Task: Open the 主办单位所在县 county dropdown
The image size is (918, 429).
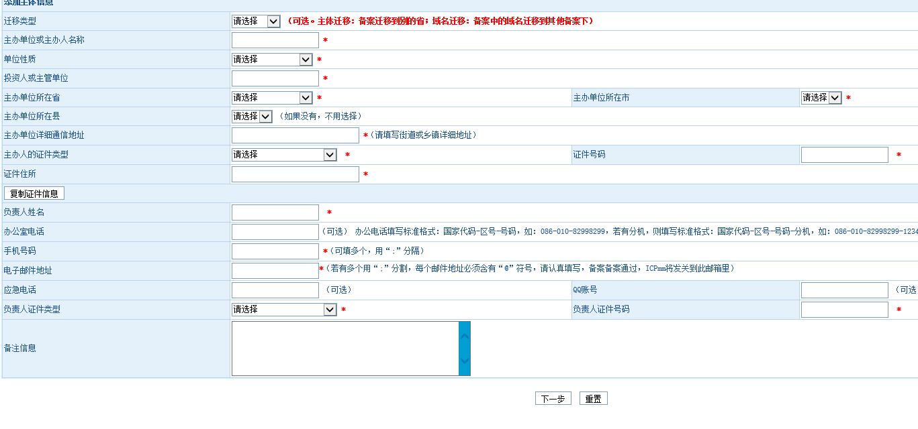Action: 252,117
